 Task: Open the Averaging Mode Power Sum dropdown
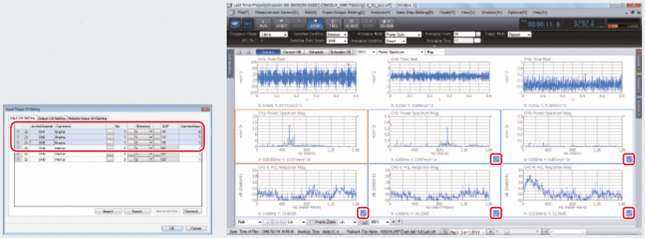(x=403, y=35)
